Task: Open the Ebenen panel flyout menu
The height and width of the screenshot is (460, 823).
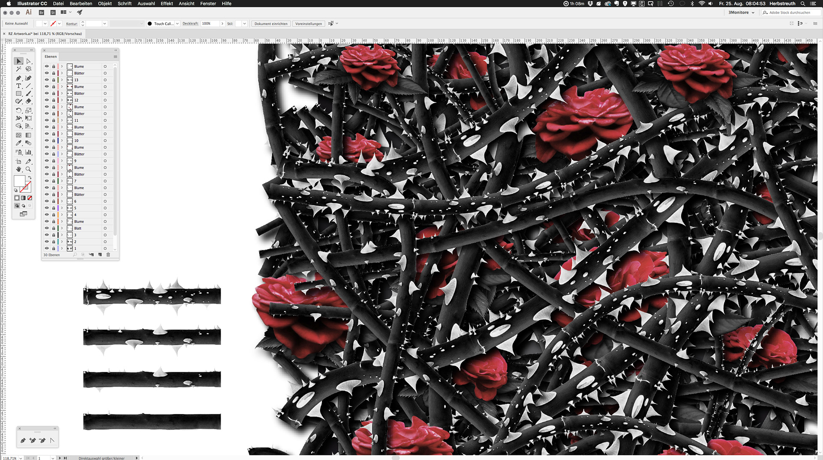Action: pos(115,56)
